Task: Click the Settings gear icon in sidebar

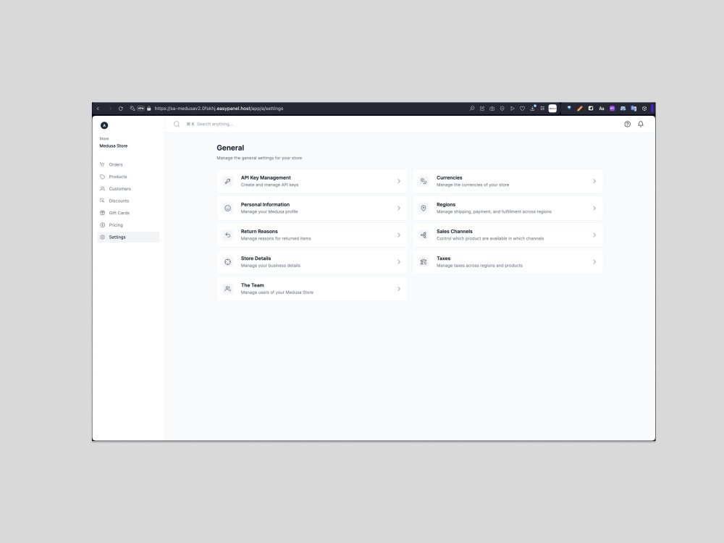Action: 102,237
